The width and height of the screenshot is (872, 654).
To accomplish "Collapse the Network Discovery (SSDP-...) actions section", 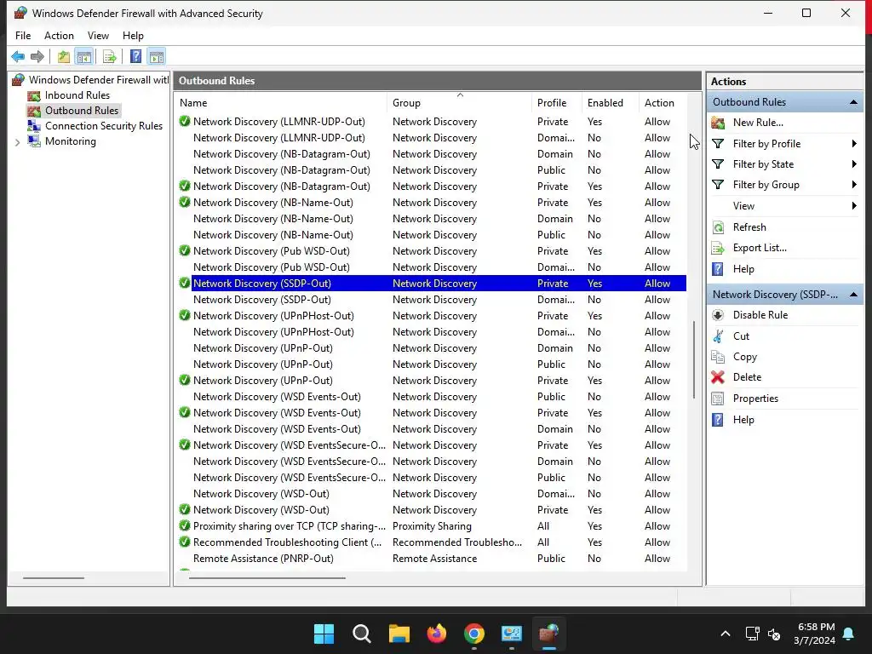I will [853, 294].
